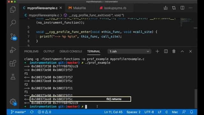The width and height of the screenshot is (204, 115).
Task: Open the Search view in the activity bar
Action: (13, 23)
